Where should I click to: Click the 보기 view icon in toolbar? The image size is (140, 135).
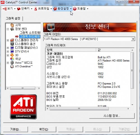[x=4, y=9]
